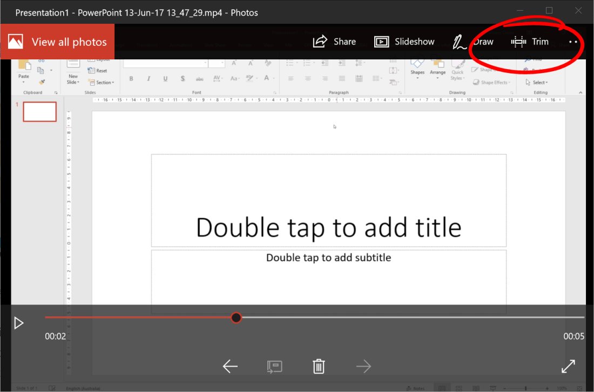Toggle Underline formatting
The image size is (594, 392).
[165, 78]
